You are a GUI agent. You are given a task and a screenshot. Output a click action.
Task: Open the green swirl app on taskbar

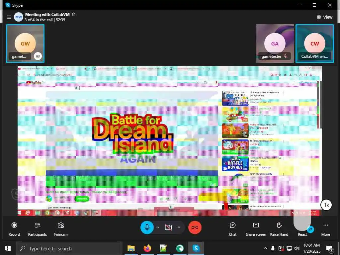(180, 248)
